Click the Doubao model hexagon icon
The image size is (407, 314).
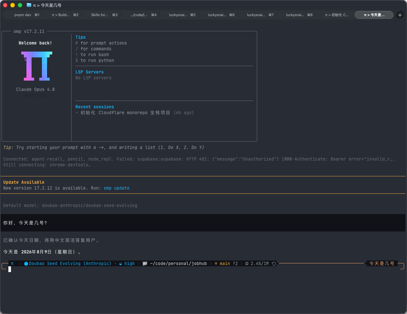(26, 264)
